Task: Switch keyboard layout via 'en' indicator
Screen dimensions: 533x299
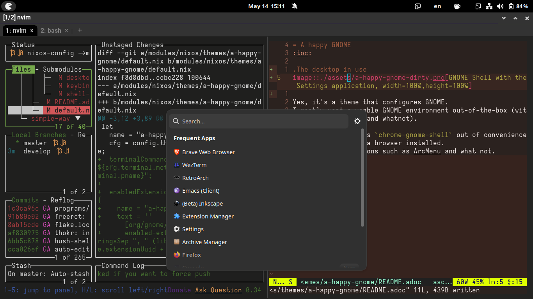Action: point(437,6)
